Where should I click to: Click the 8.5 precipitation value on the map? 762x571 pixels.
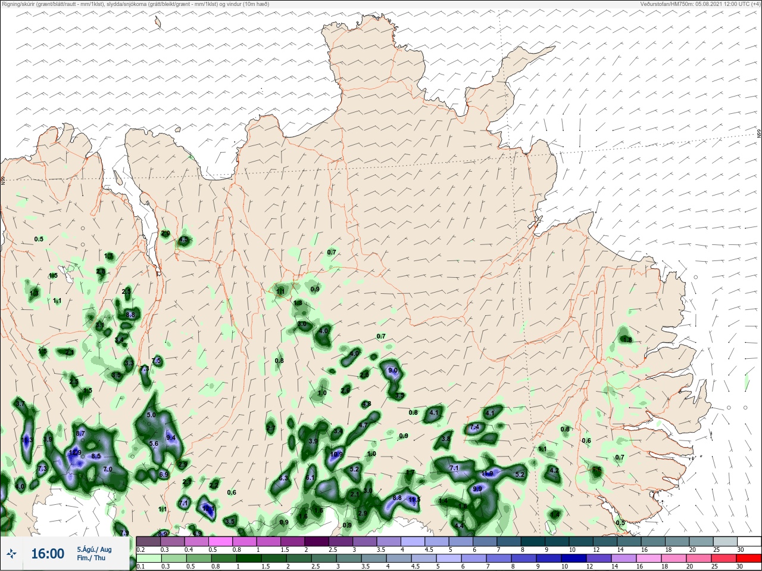[x=96, y=457]
